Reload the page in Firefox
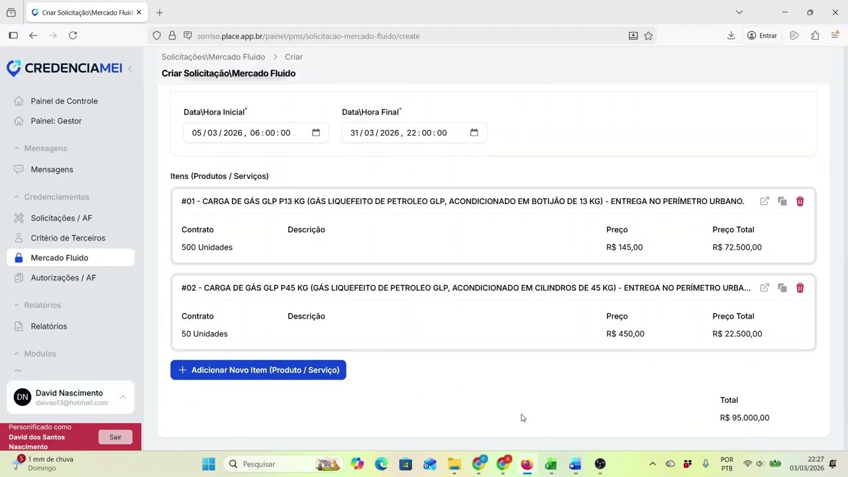This screenshot has width=848, height=477. (73, 36)
